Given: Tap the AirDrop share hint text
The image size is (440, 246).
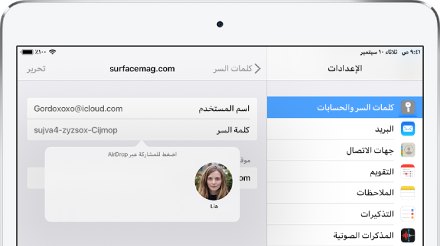Looking at the screenshot, I should pos(142,154).
